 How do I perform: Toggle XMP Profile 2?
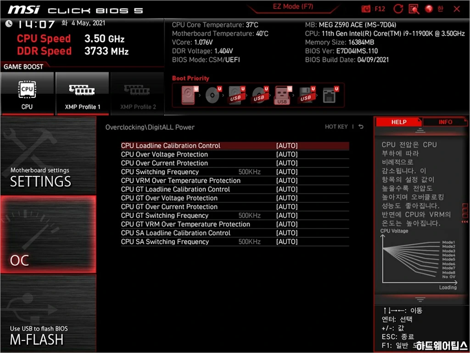138,93
